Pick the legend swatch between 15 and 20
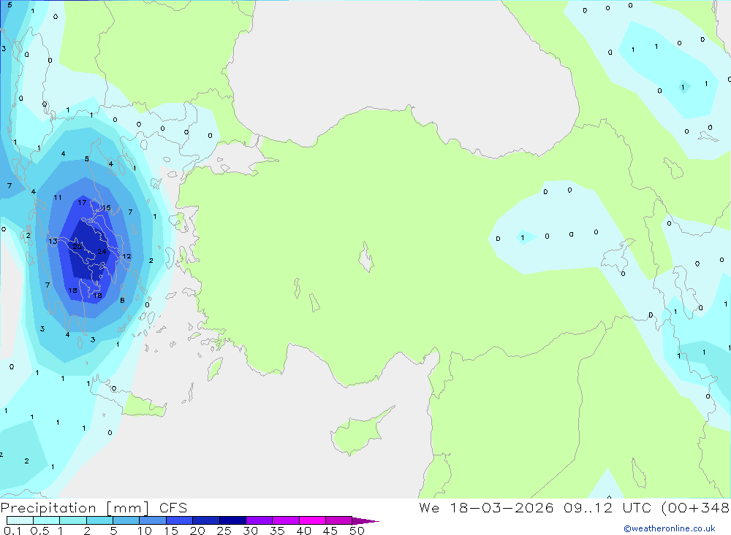The width and height of the screenshot is (731, 535). [x=179, y=520]
